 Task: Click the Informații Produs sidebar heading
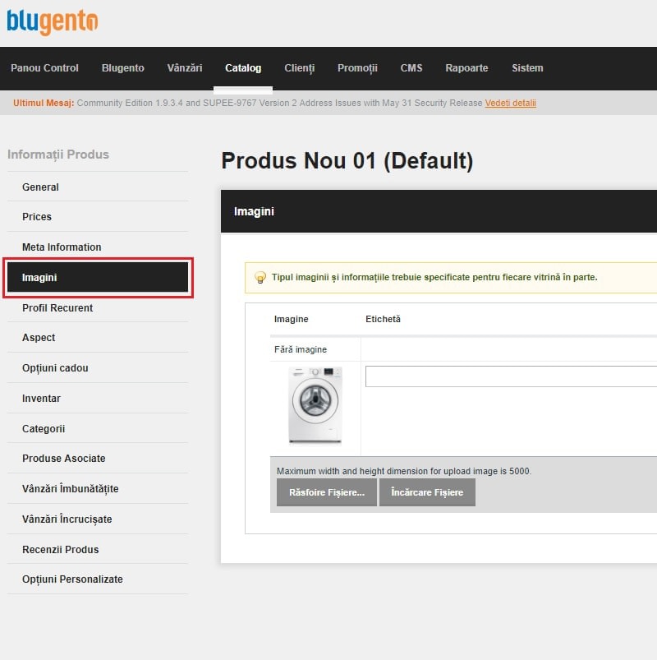58,155
